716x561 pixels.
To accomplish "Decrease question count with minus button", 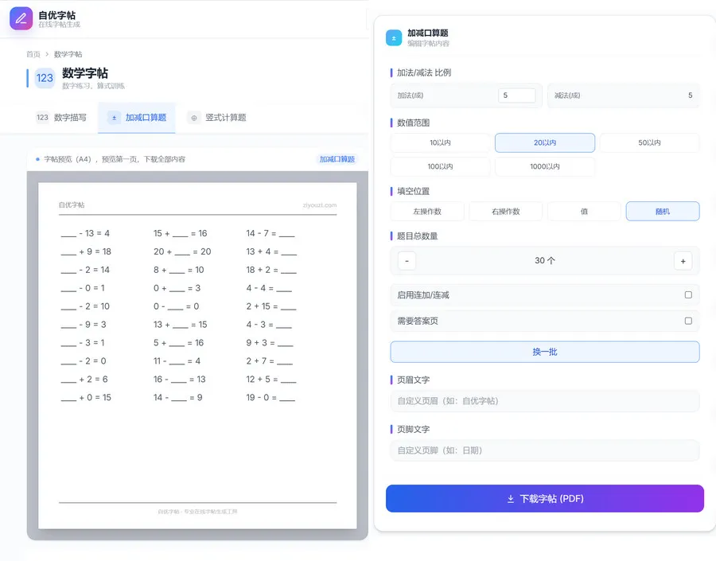I will pyautogui.click(x=407, y=261).
